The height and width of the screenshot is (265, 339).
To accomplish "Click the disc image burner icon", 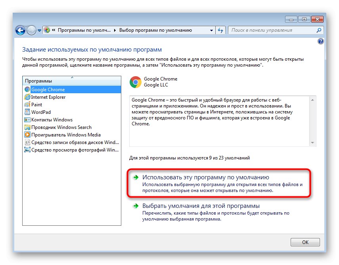I will (x=27, y=142).
